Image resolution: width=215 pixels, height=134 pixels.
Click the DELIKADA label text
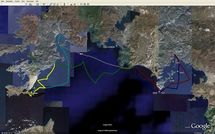click(x=109, y=47)
